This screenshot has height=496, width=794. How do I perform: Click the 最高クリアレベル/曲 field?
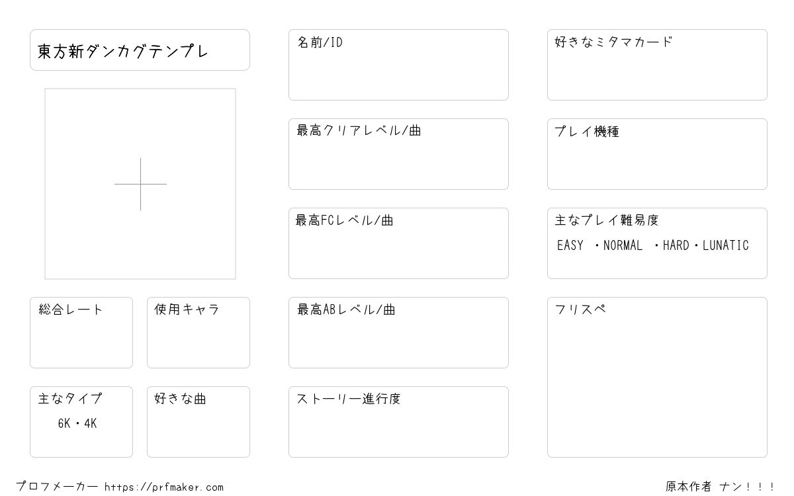click(x=398, y=154)
